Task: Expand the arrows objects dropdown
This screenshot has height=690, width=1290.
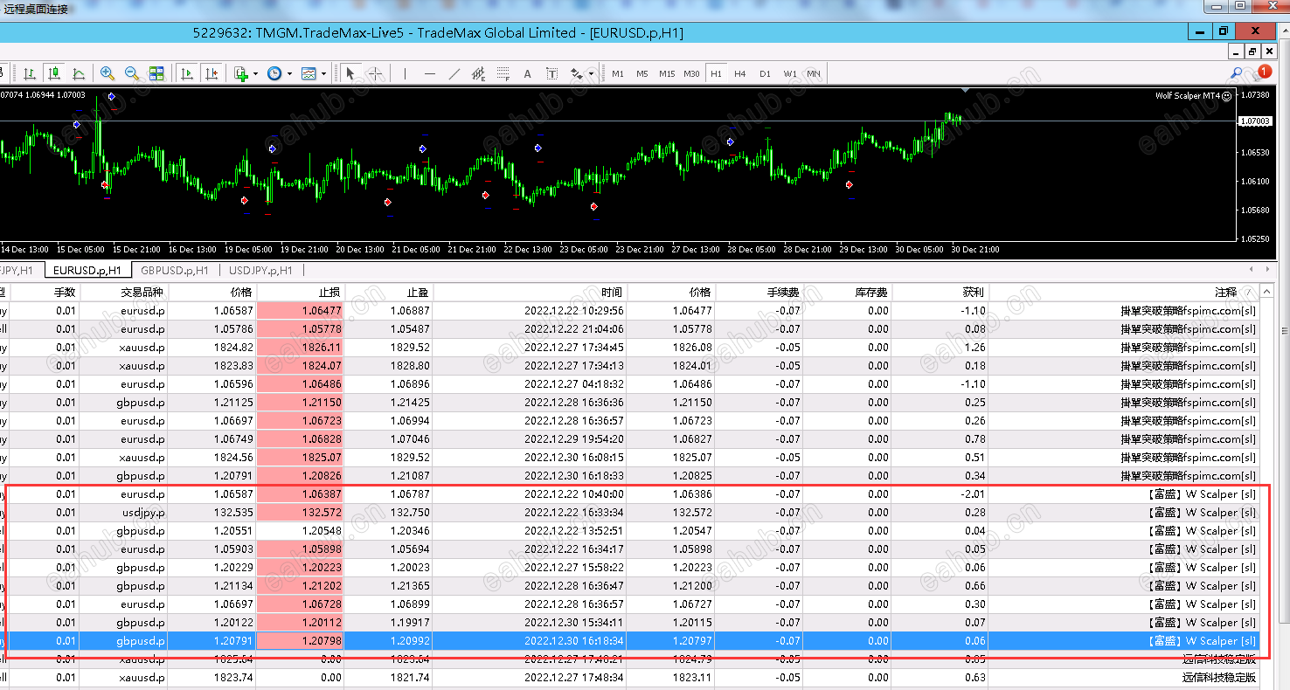Action: pyautogui.click(x=592, y=74)
